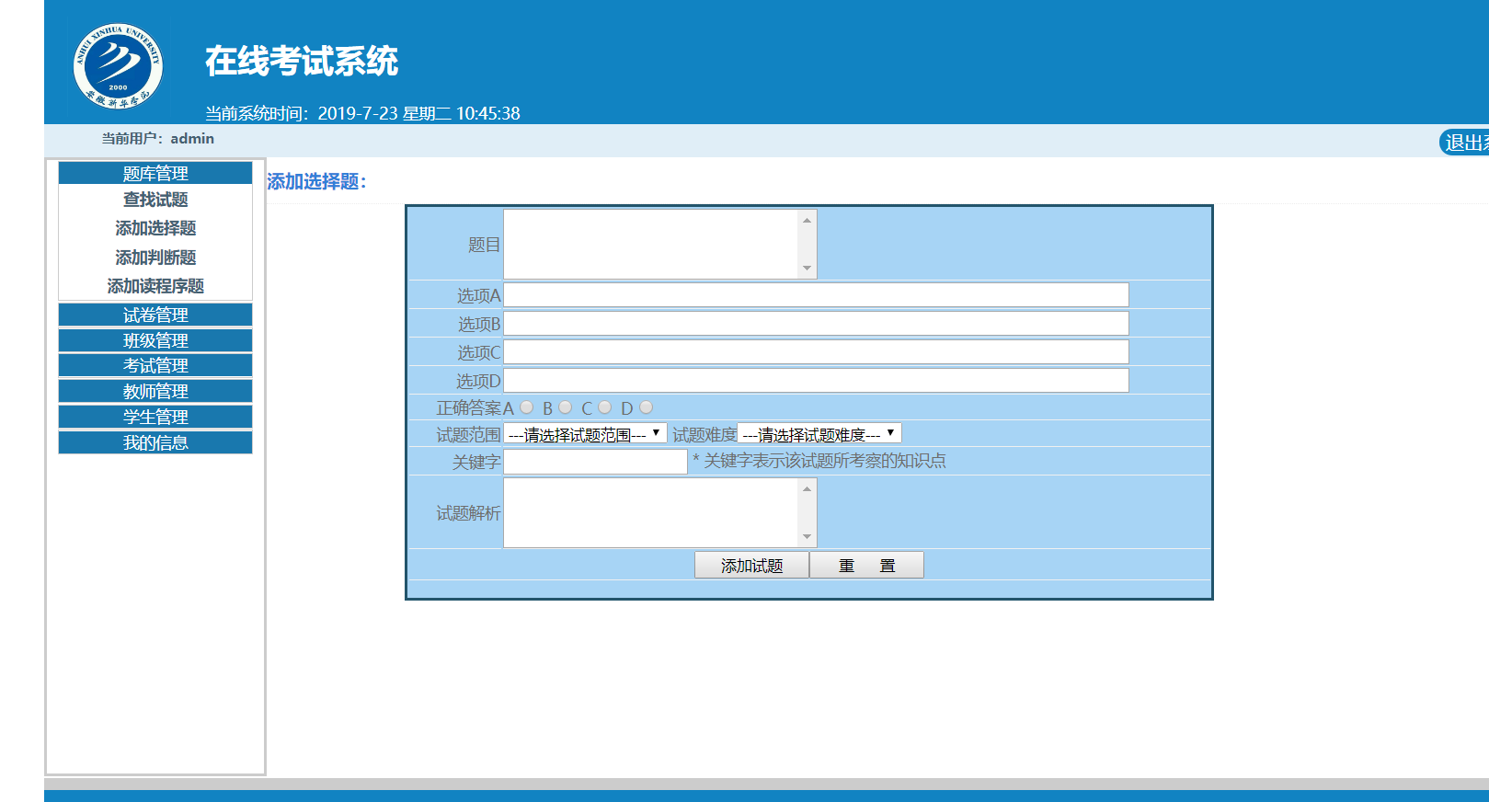The width and height of the screenshot is (1489, 802).
Task: Click the 试题解析 textarea scroll-down arrow
Action: [x=807, y=537]
